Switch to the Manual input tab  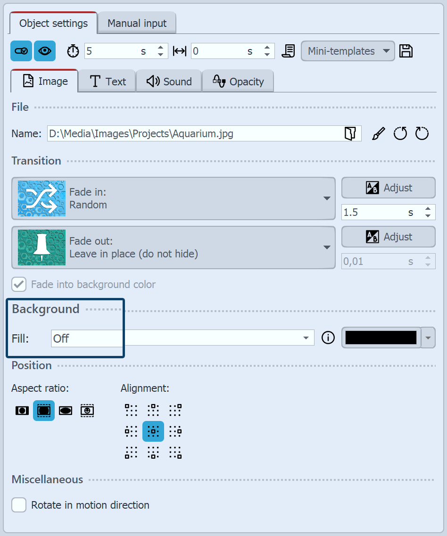tap(137, 23)
